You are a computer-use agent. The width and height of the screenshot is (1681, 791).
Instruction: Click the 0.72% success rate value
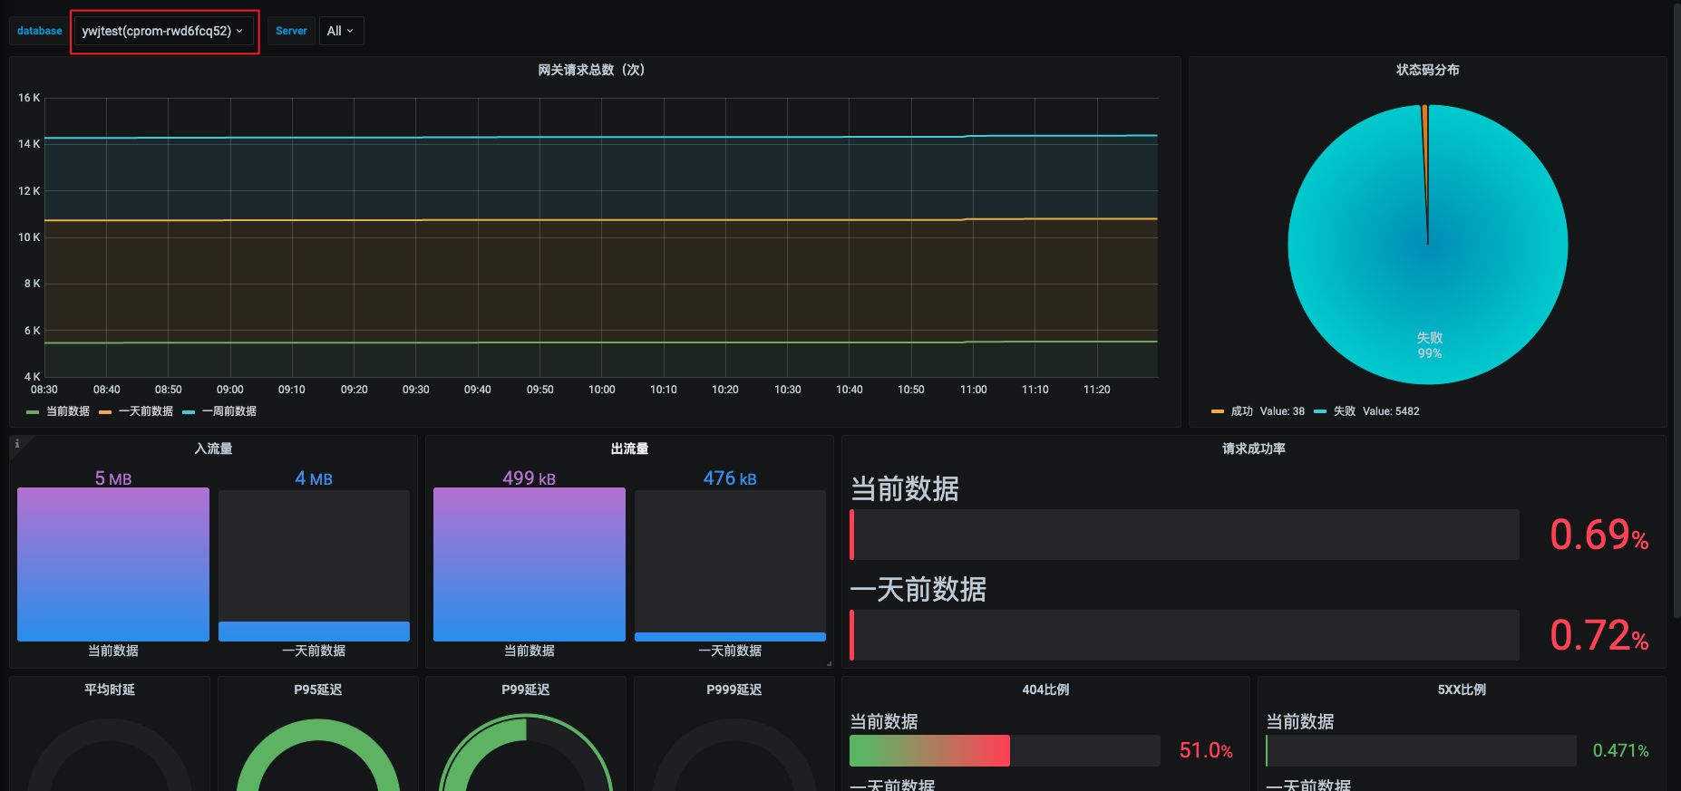tap(1598, 635)
